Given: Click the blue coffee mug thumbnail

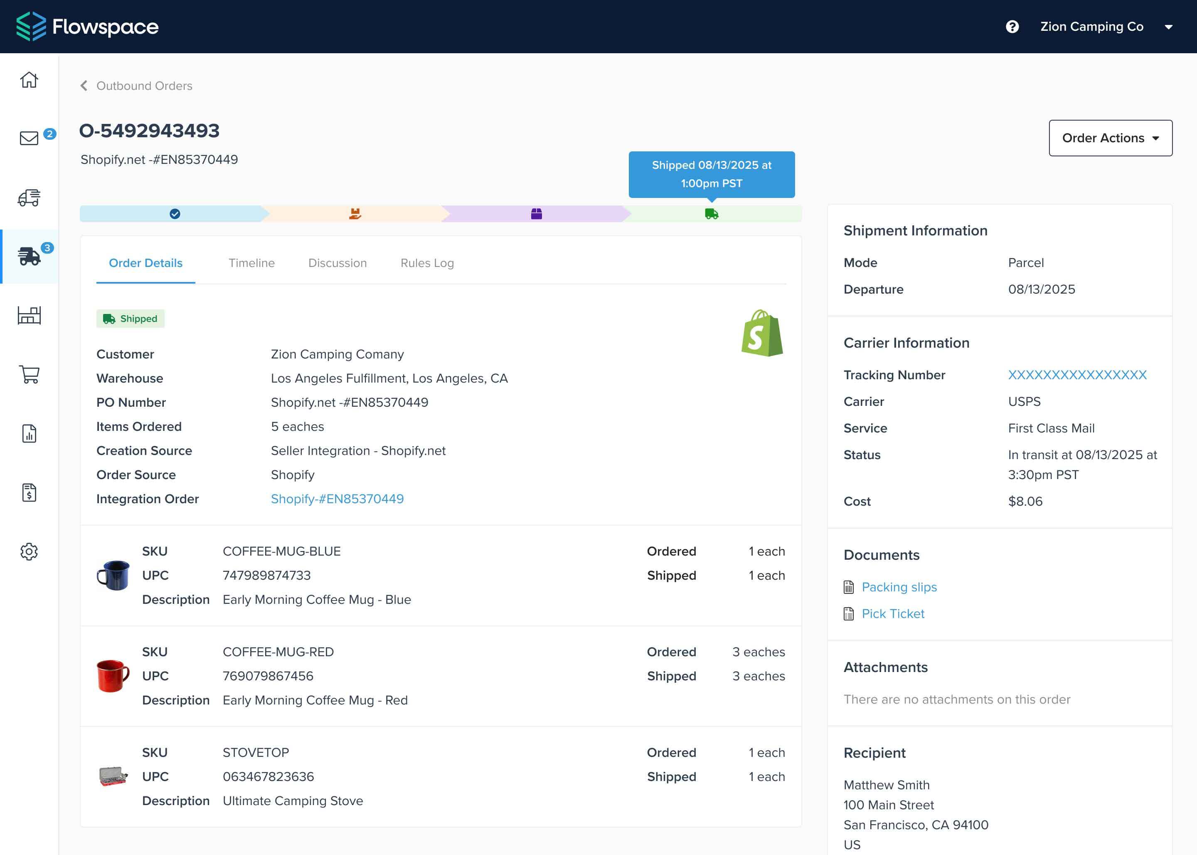Looking at the screenshot, I should (x=113, y=575).
